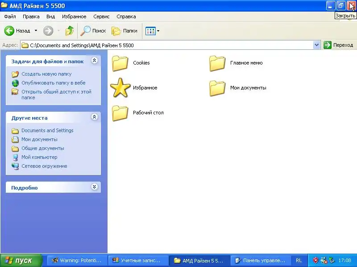Toggle the Папки folders pane

coord(125,31)
